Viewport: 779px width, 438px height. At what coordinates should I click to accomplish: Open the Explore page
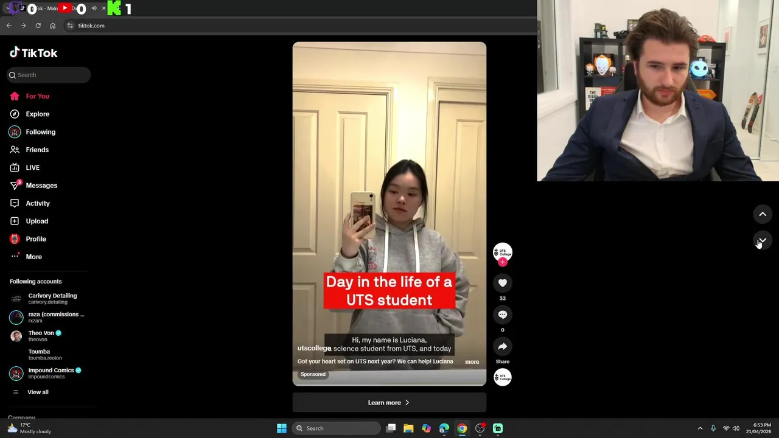pyautogui.click(x=37, y=114)
